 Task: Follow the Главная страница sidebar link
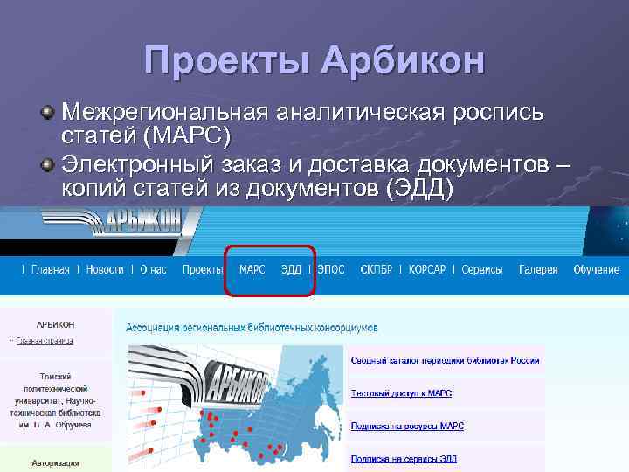pyautogui.click(x=45, y=341)
